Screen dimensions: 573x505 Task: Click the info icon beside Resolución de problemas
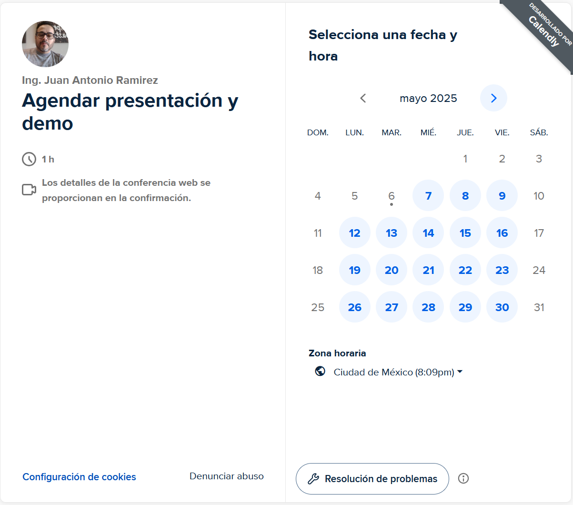pyautogui.click(x=463, y=478)
